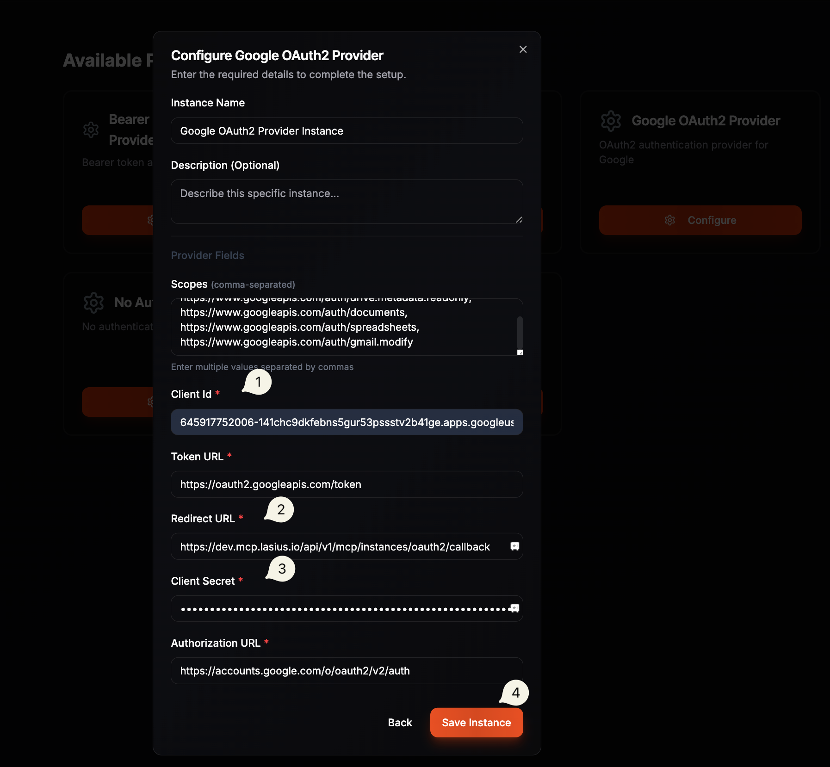Click the autofill icon in Redirect URL field
Viewport: 830px width, 767px height.
(x=514, y=546)
